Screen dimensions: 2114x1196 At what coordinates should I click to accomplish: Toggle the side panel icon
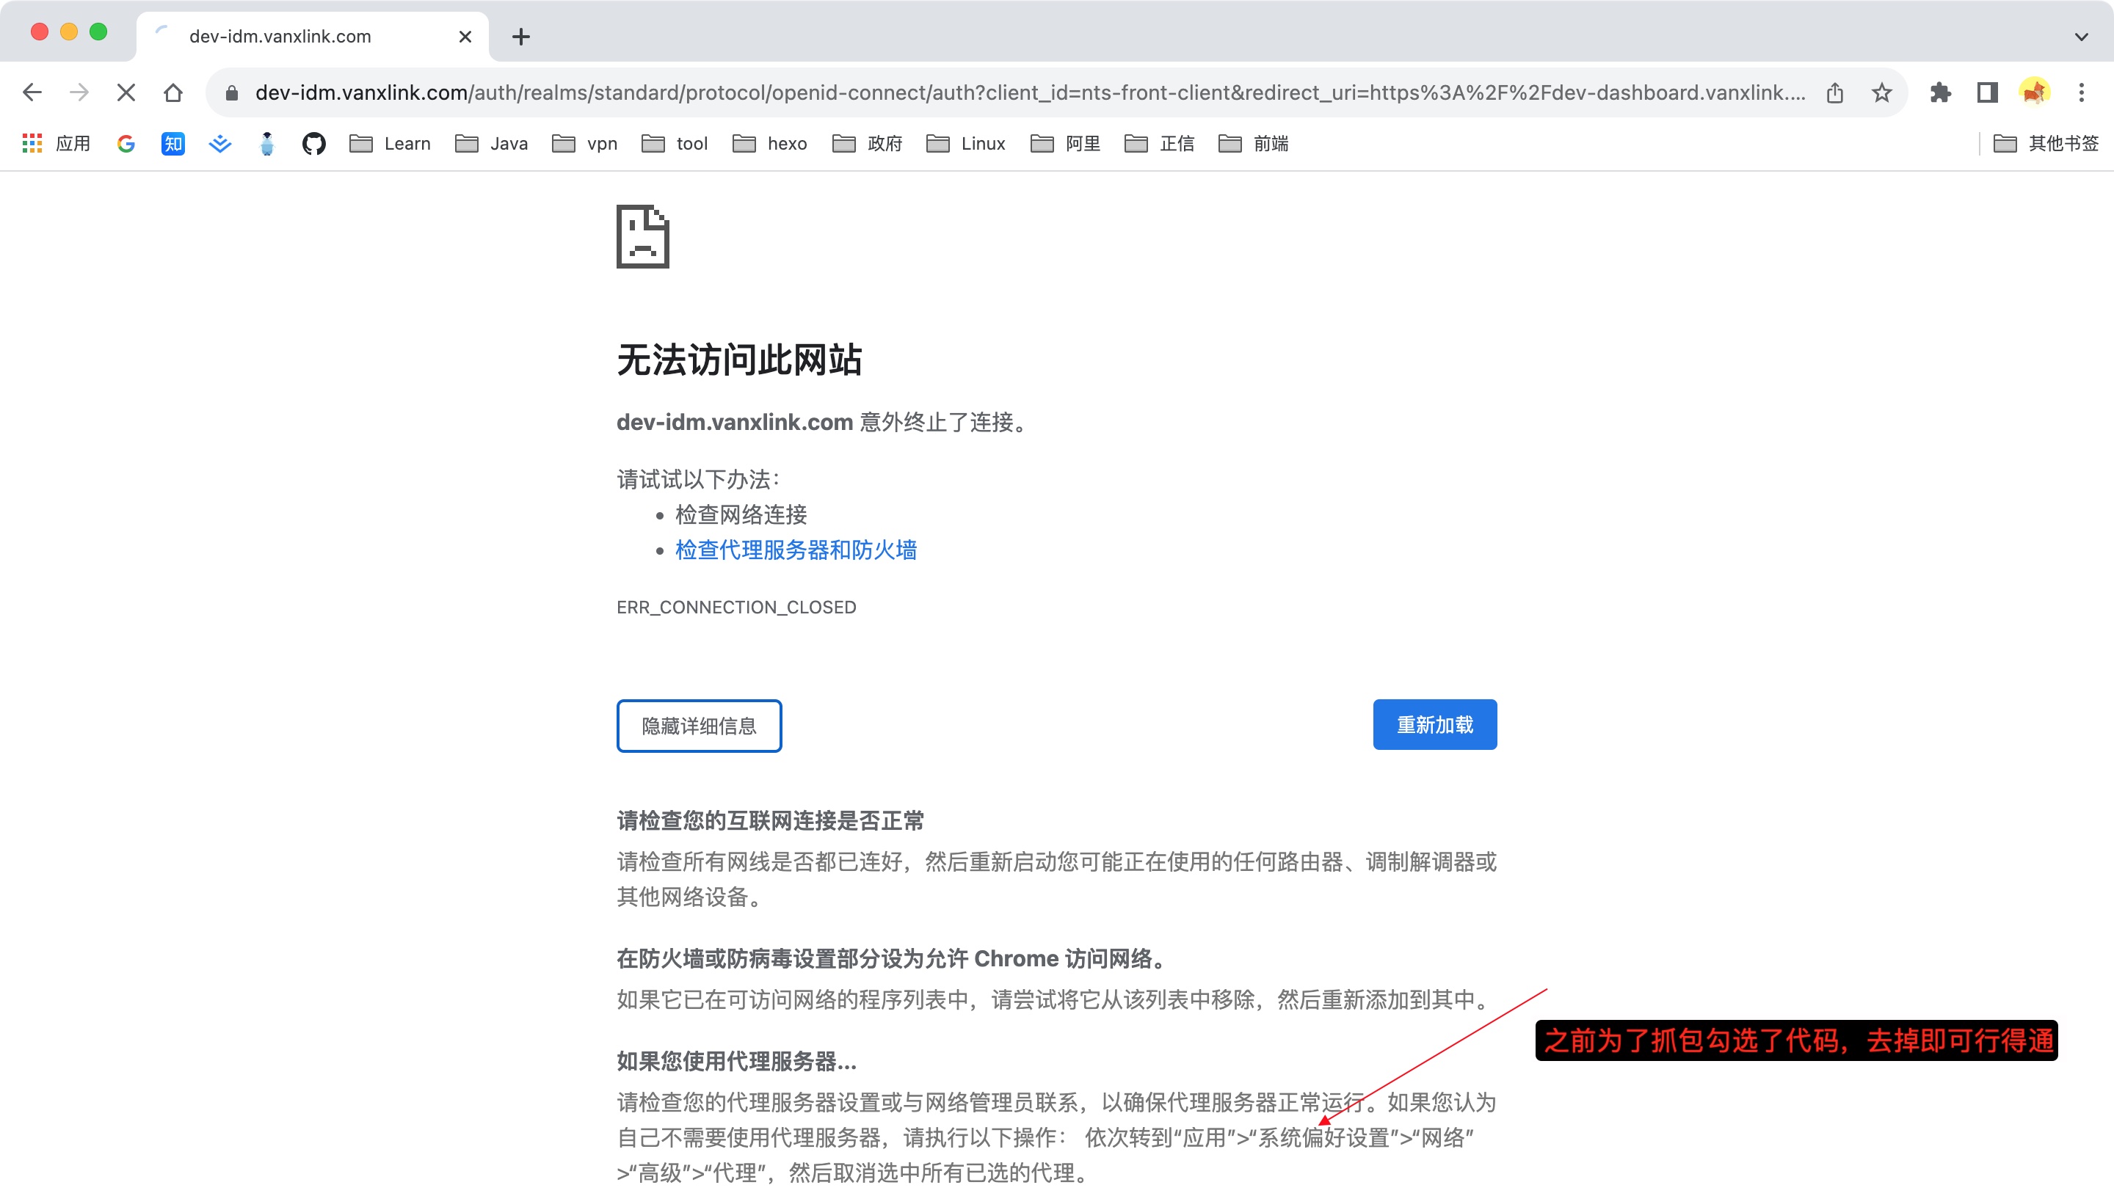coord(1988,93)
